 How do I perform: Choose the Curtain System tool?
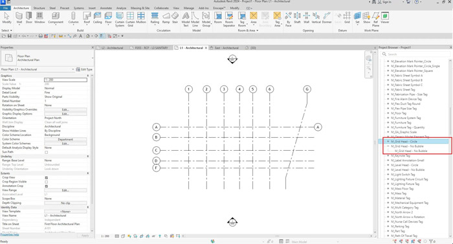click(x=120, y=19)
